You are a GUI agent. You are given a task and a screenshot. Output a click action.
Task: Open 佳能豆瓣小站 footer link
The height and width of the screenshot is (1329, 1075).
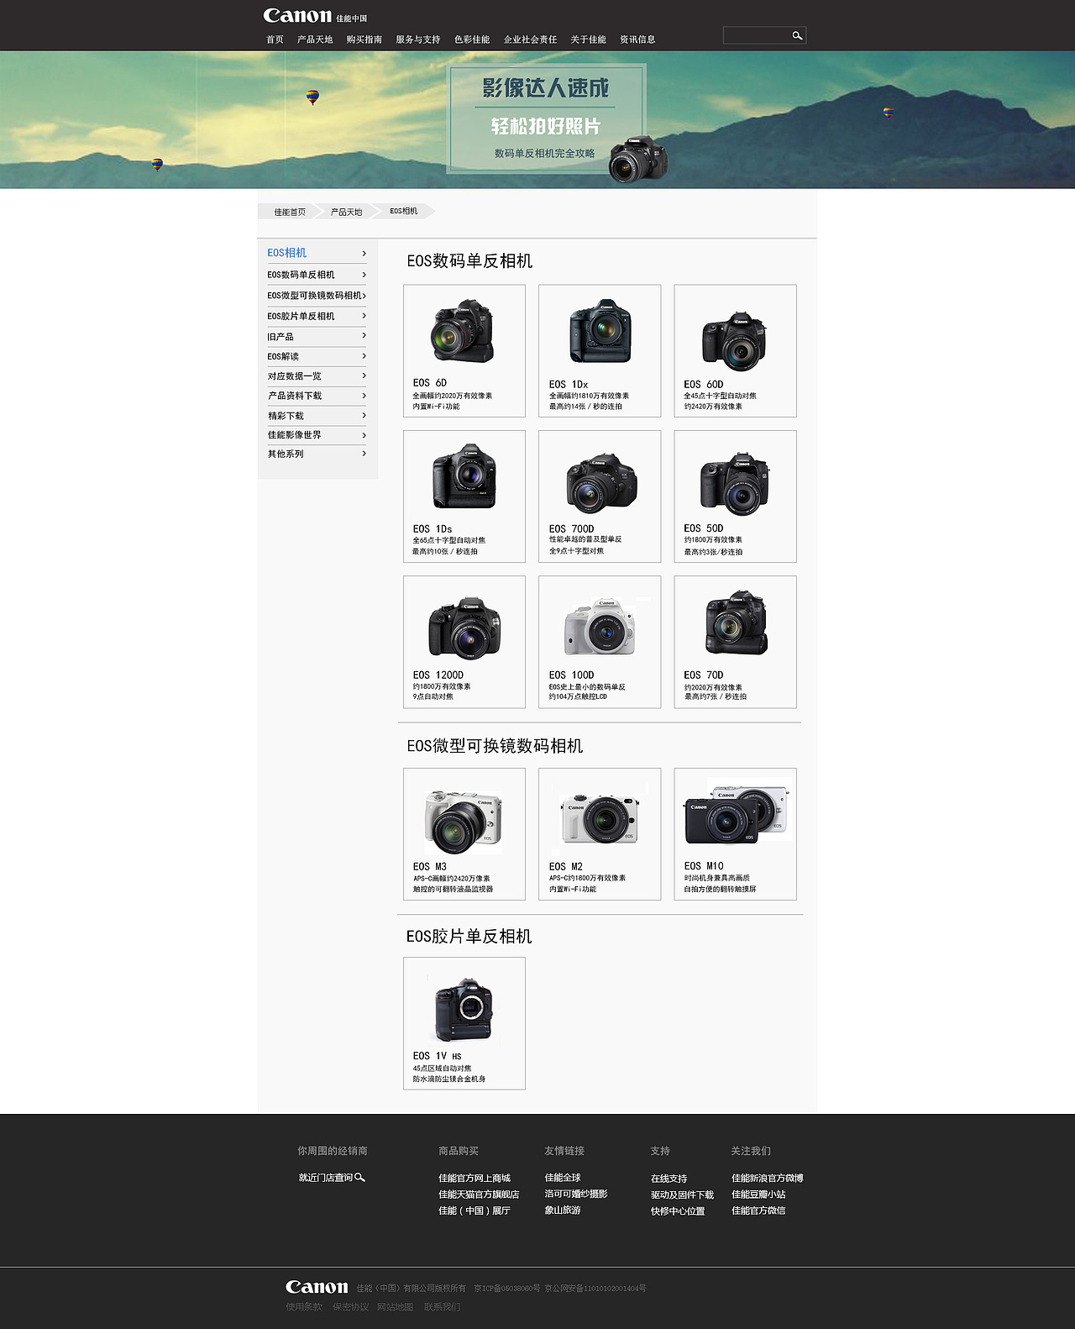[x=758, y=1195]
